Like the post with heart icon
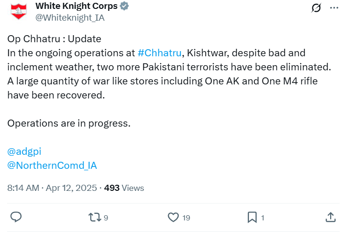The image size is (349, 234). pyautogui.click(x=173, y=217)
